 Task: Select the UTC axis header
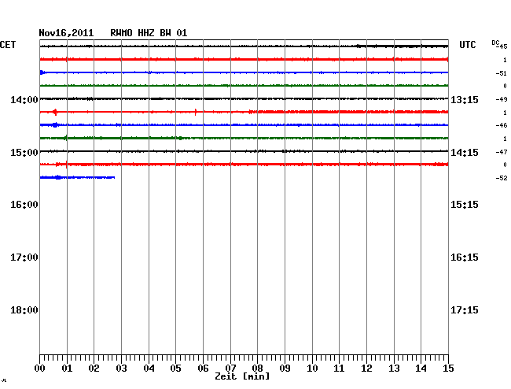click(467, 45)
